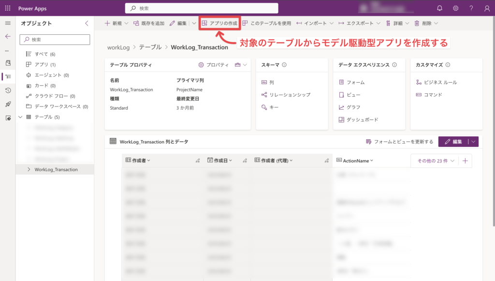Open settings gear in header

(x=455, y=8)
